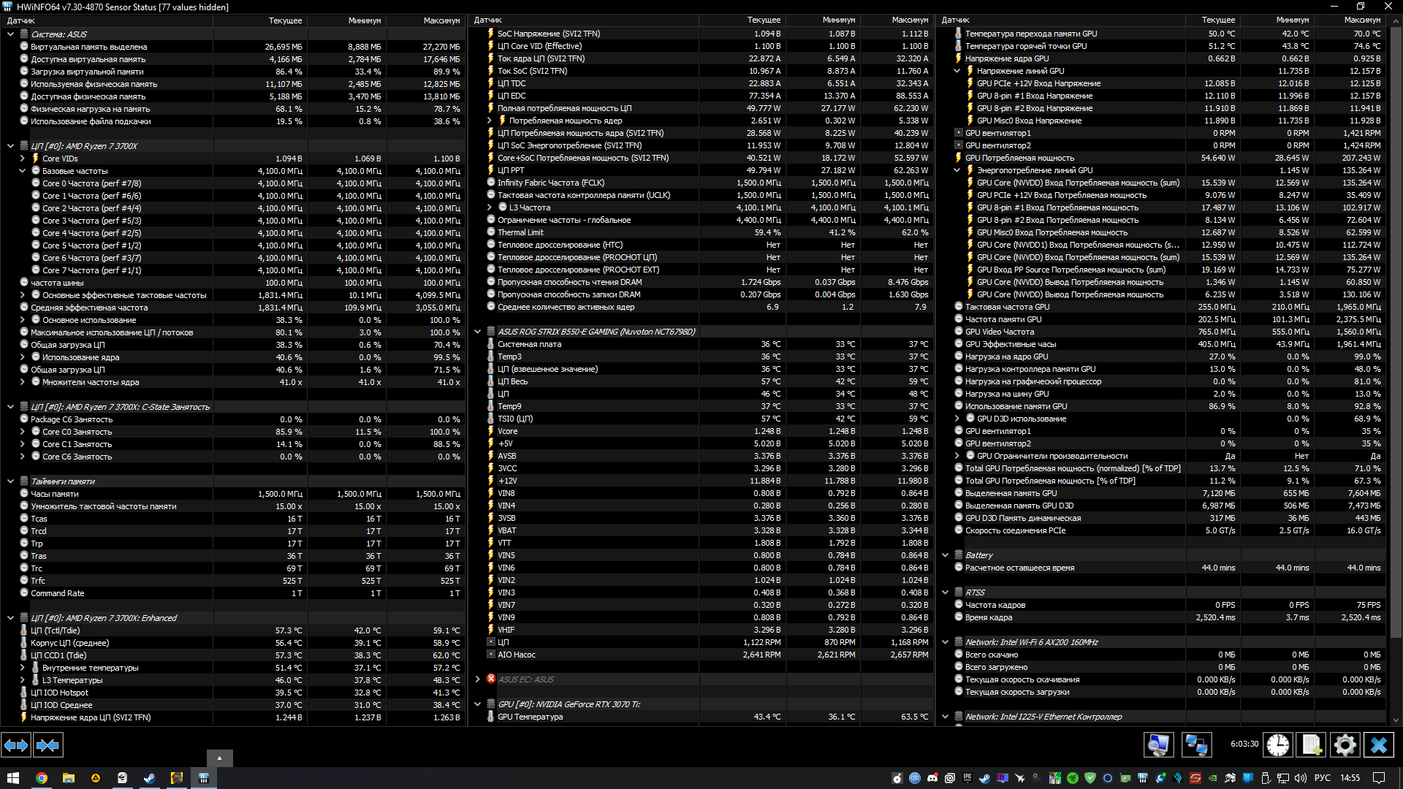Open the remote network computers icon
This screenshot has width=1403, height=789.
(1196, 745)
